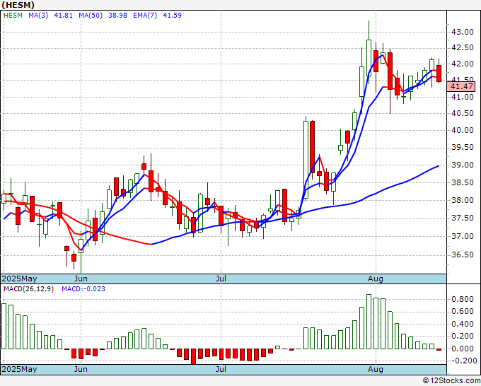This screenshot has width=481, height=386.
Task: Click the tallest green MACD histogram bar
Action: 369,322
